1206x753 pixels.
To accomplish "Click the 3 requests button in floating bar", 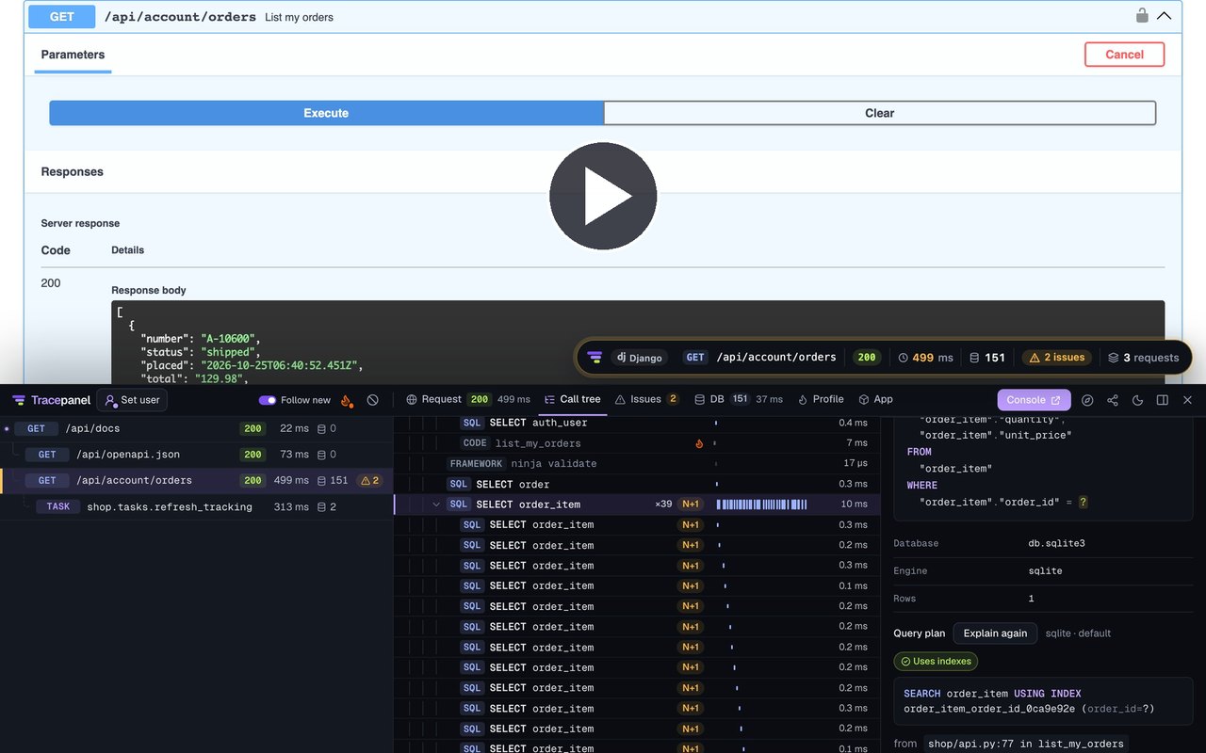I will point(1143,358).
